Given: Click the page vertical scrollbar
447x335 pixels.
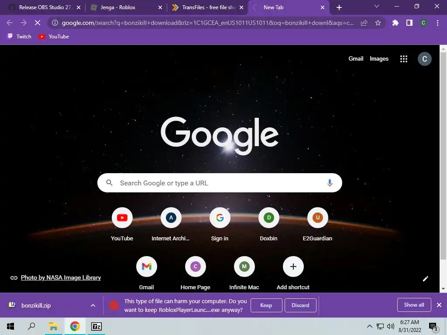Looking at the screenshot, I should pos(444,157).
